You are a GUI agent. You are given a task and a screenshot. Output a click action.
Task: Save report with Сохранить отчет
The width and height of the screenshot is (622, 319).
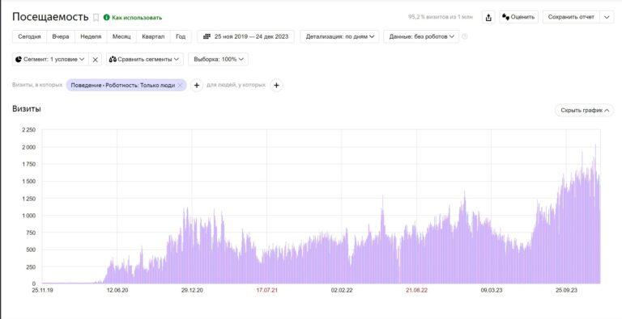[x=571, y=17]
